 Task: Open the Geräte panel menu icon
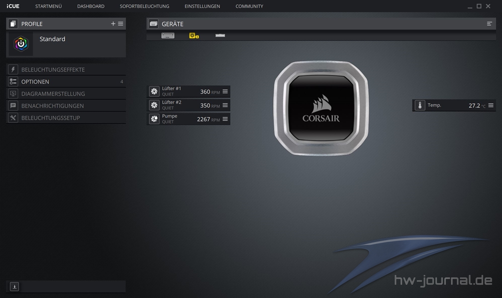(x=489, y=24)
